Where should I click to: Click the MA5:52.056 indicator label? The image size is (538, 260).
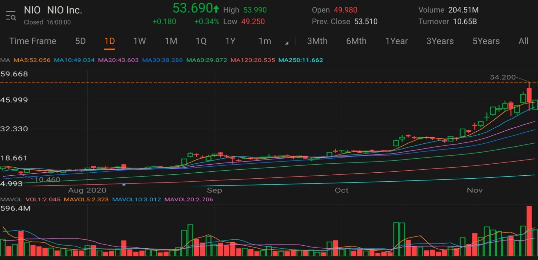point(32,60)
